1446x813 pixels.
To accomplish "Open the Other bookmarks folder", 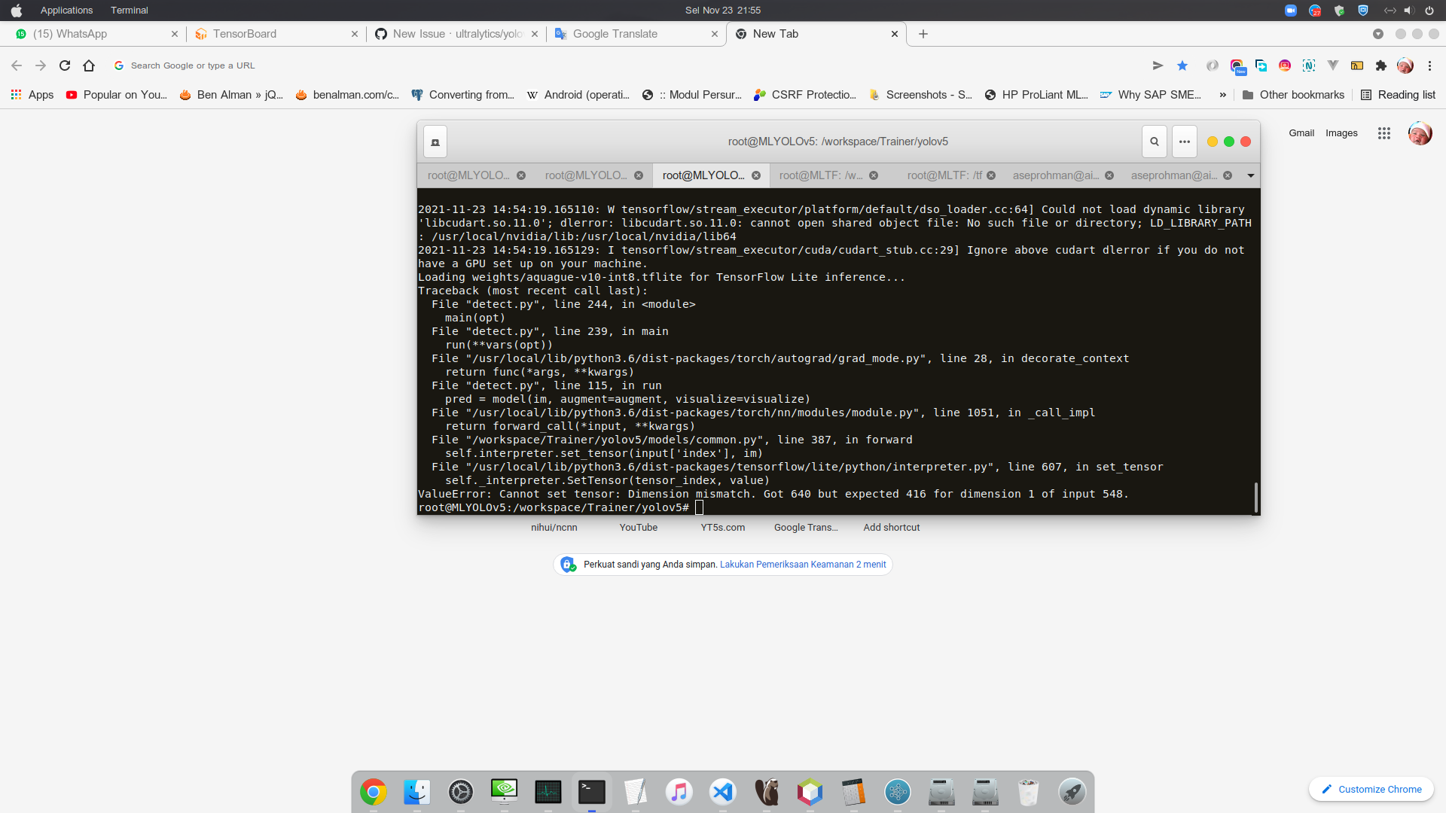I will pyautogui.click(x=1293, y=95).
